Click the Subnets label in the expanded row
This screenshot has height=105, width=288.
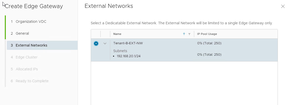pyautogui.click(x=120, y=51)
